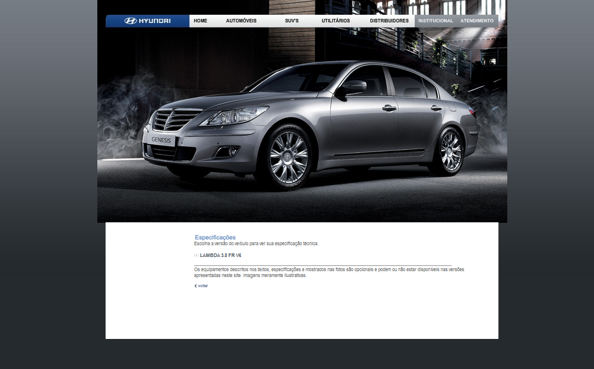The height and width of the screenshot is (369, 594).
Task: Click the 'Escolha a versão do veículo' instruction text
Action: [x=256, y=243]
